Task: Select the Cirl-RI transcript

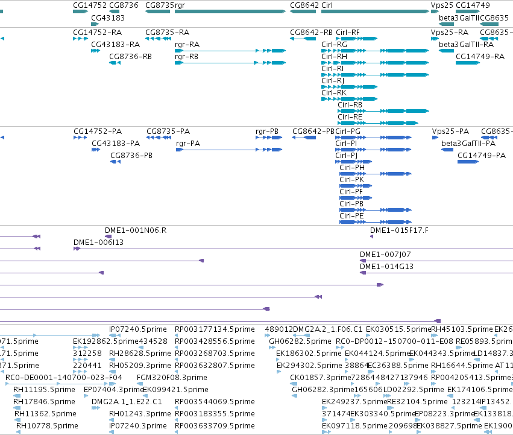Action: click(332, 69)
